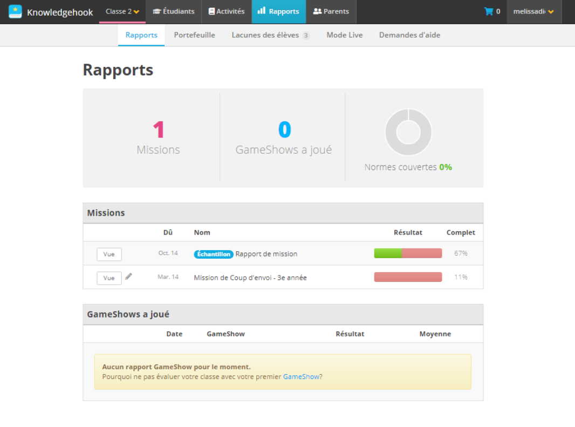Viewport: 575px width, 427px height.
Task: Open the Étudiants menu
Action: point(174,11)
